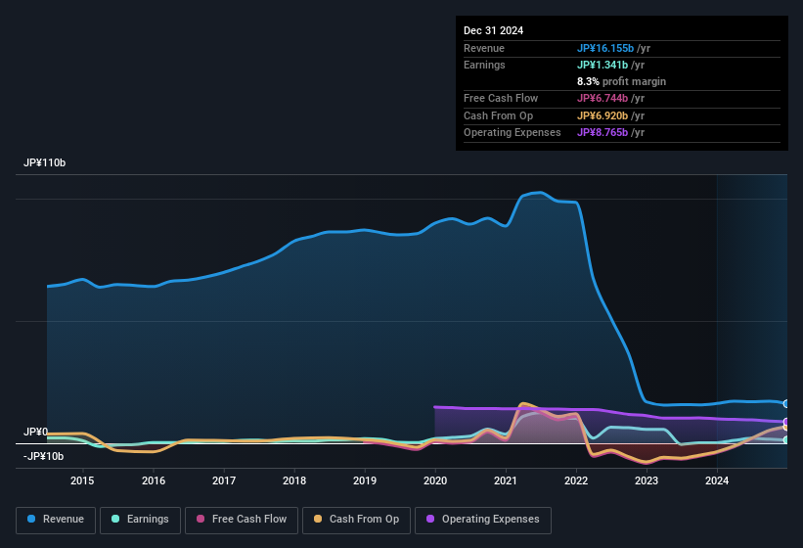803x548 pixels.
Task: Click the JP¥8.765b operating expenses value
Action: [602, 133]
